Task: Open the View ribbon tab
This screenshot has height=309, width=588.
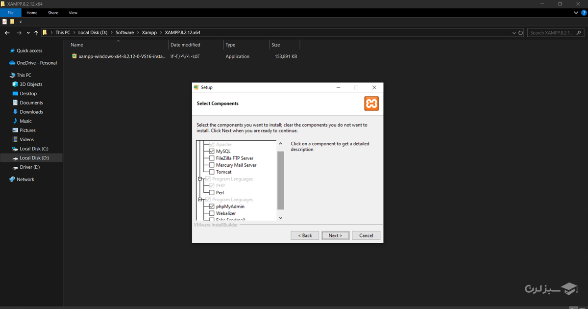Action: point(73,13)
